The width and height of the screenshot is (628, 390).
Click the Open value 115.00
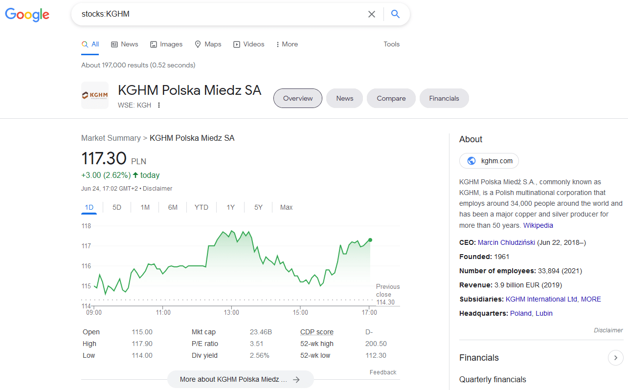click(142, 332)
